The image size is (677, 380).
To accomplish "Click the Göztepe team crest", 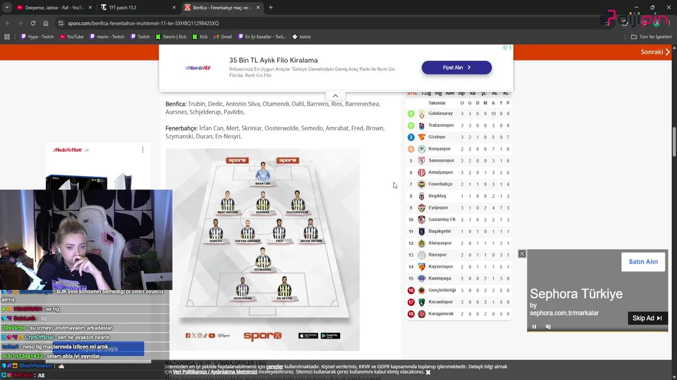I will [422, 137].
